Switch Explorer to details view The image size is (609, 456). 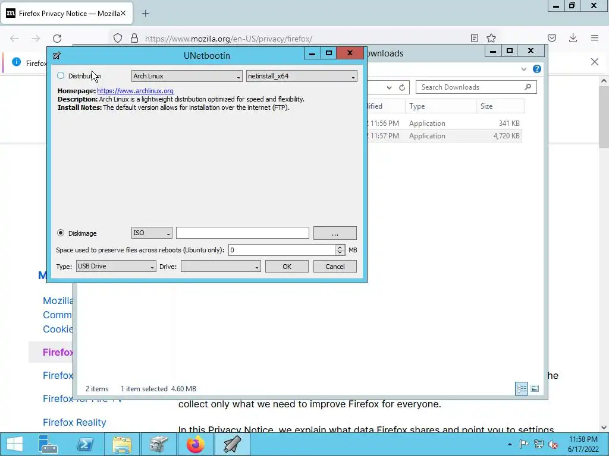(x=521, y=388)
